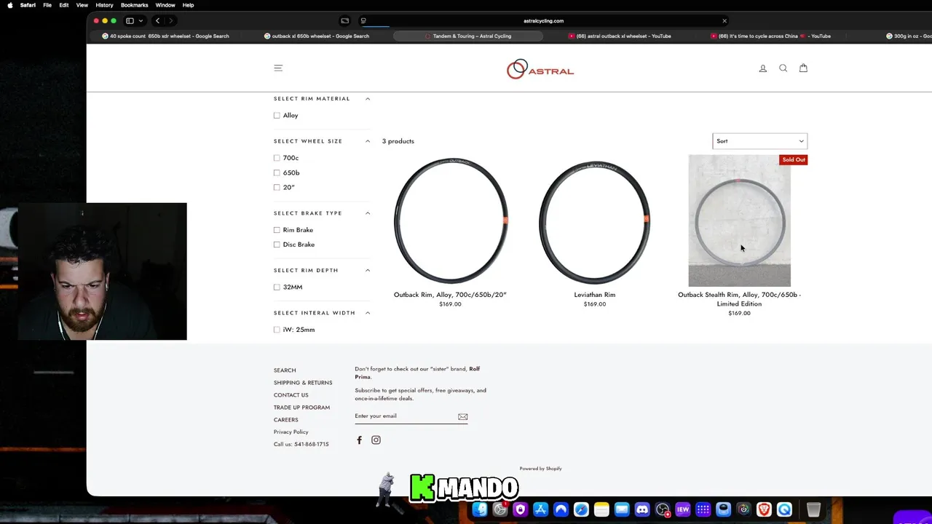
Task: Open Astral's Facebook page icon
Action: coord(359,440)
